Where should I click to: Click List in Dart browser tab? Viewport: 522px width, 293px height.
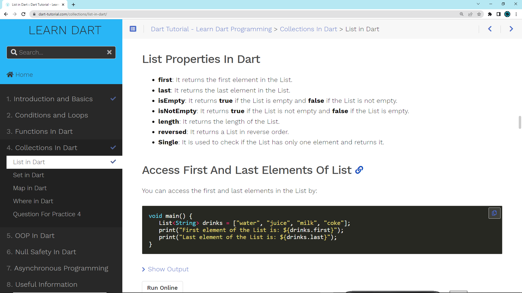point(35,5)
